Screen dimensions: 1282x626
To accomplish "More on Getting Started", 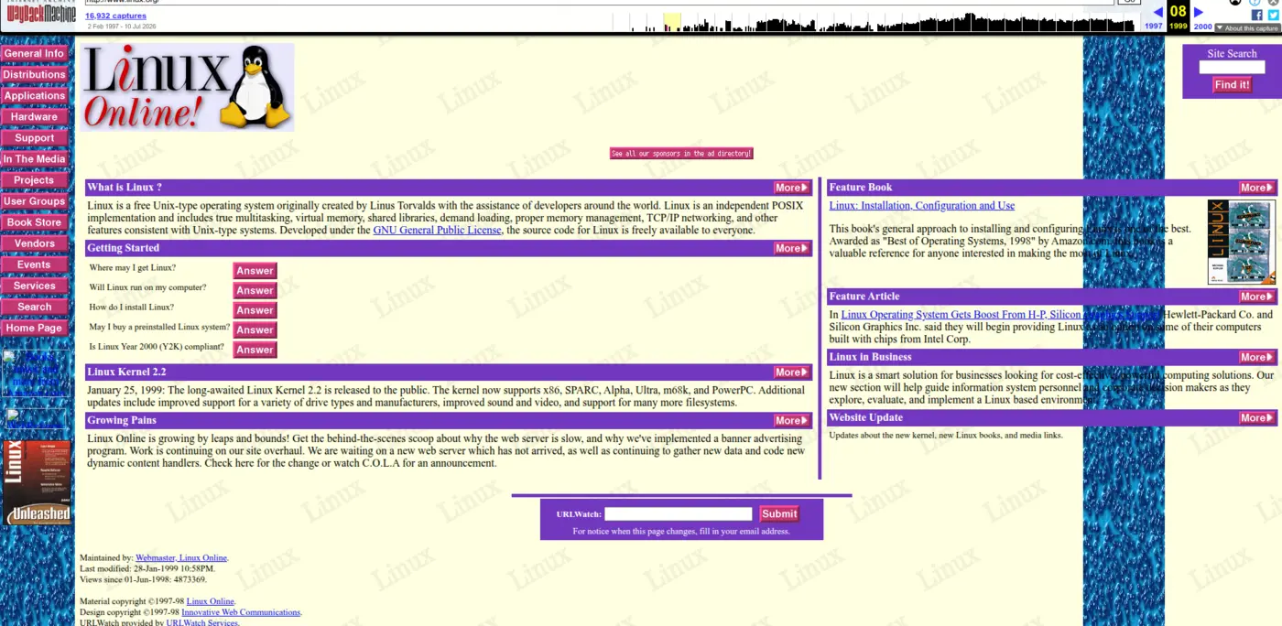I will [792, 248].
